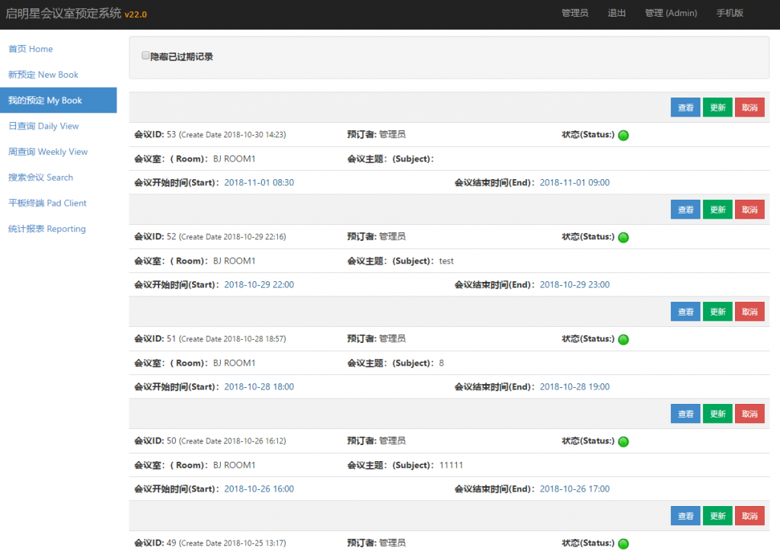780x551 pixels.
Task: Click 更新 button for meeting 53
Action: tap(718, 107)
